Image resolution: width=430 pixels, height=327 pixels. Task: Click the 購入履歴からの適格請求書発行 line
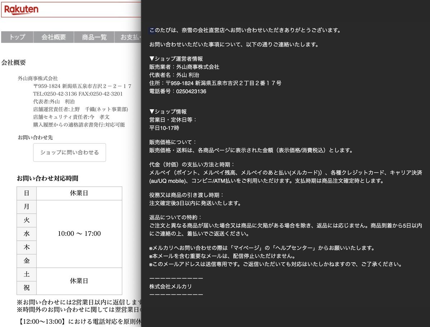79,125
